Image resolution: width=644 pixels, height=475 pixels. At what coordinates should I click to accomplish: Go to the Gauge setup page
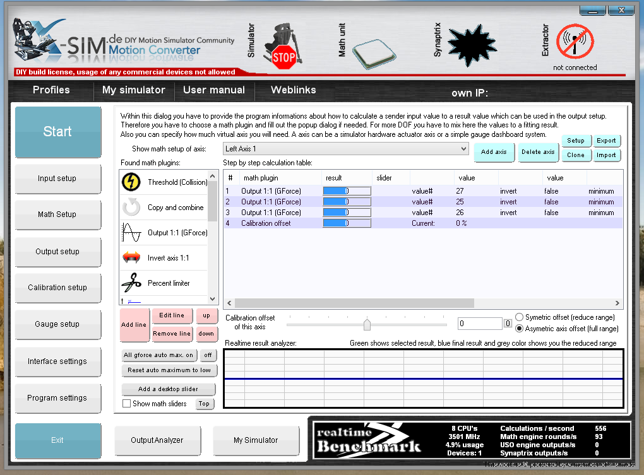57,324
